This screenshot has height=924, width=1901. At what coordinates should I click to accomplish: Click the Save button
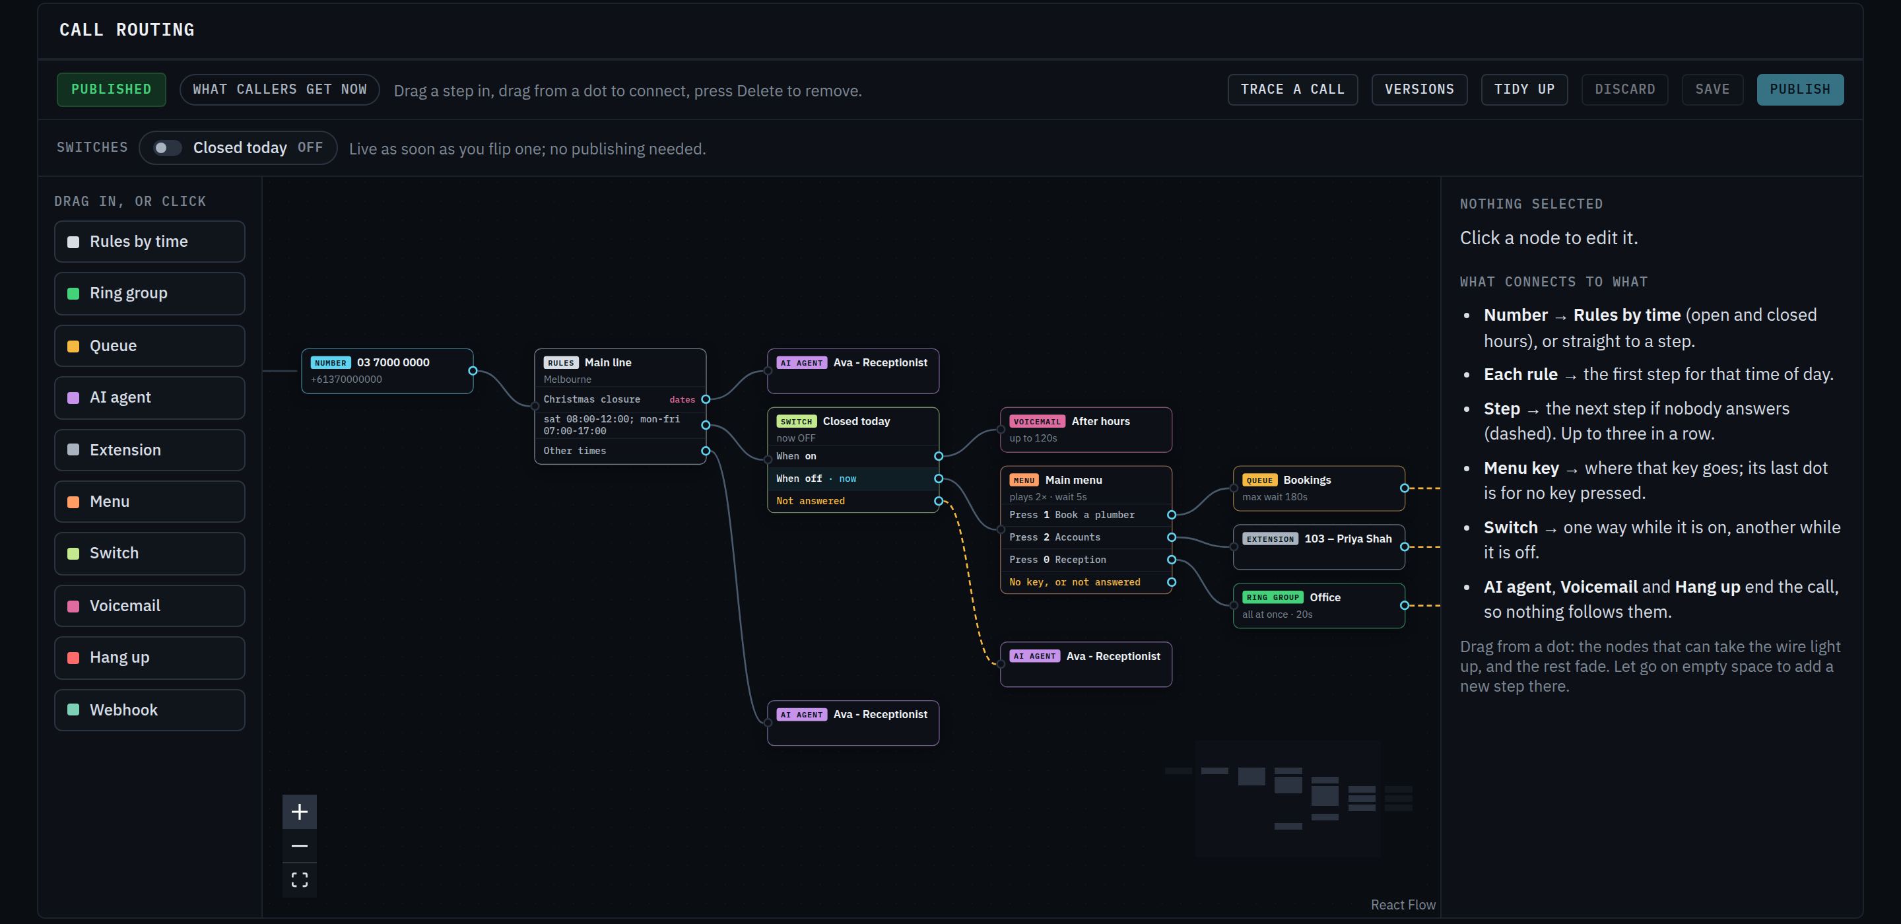point(1712,89)
